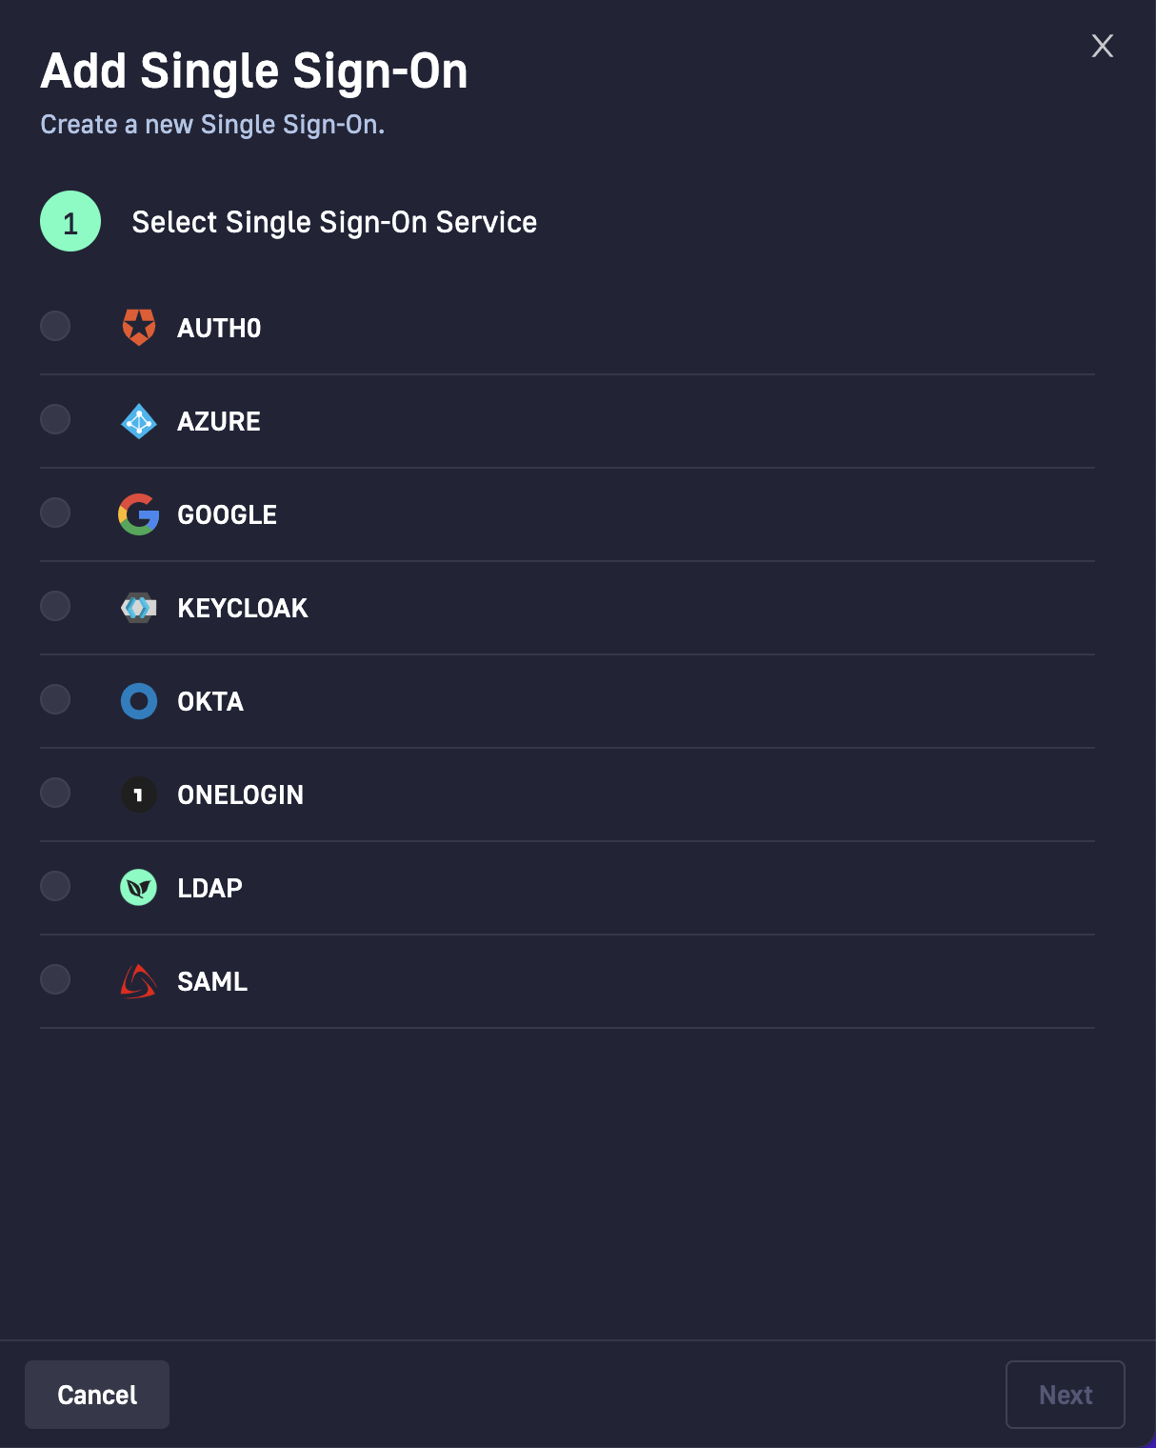Close the Add Single Sign-On dialog
This screenshot has width=1156, height=1448.
(x=1103, y=46)
